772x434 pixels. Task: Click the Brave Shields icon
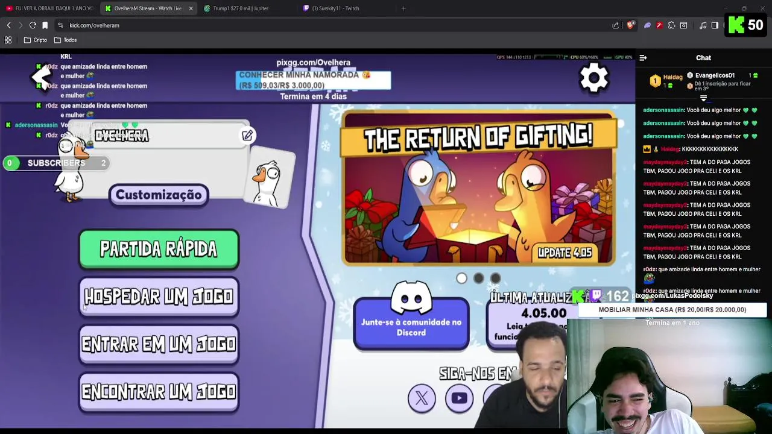tap(630, 25)
